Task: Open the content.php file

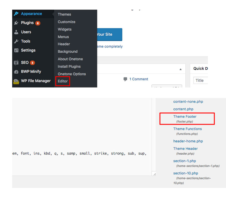Action: tap(183, 109)
